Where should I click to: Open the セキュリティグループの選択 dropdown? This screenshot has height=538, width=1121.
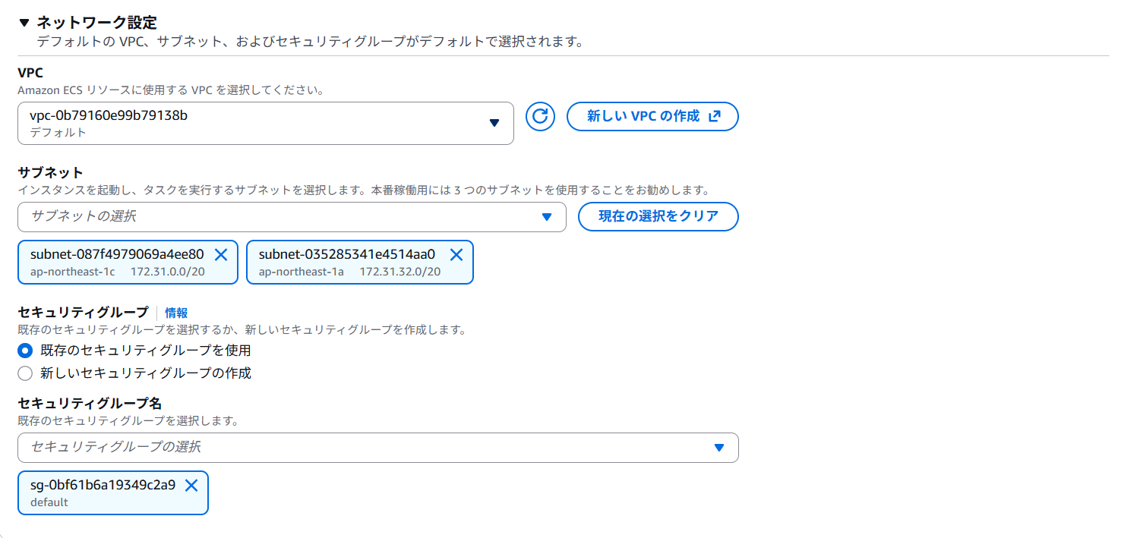click(x=377, y=448)
